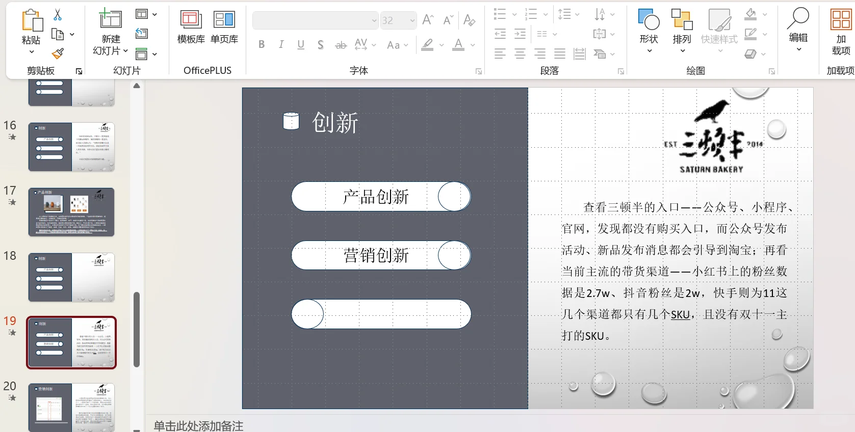The width and height of the screenshot is (855, 432).
Task: Click the slide Layout icon
Action: point(142,14)
